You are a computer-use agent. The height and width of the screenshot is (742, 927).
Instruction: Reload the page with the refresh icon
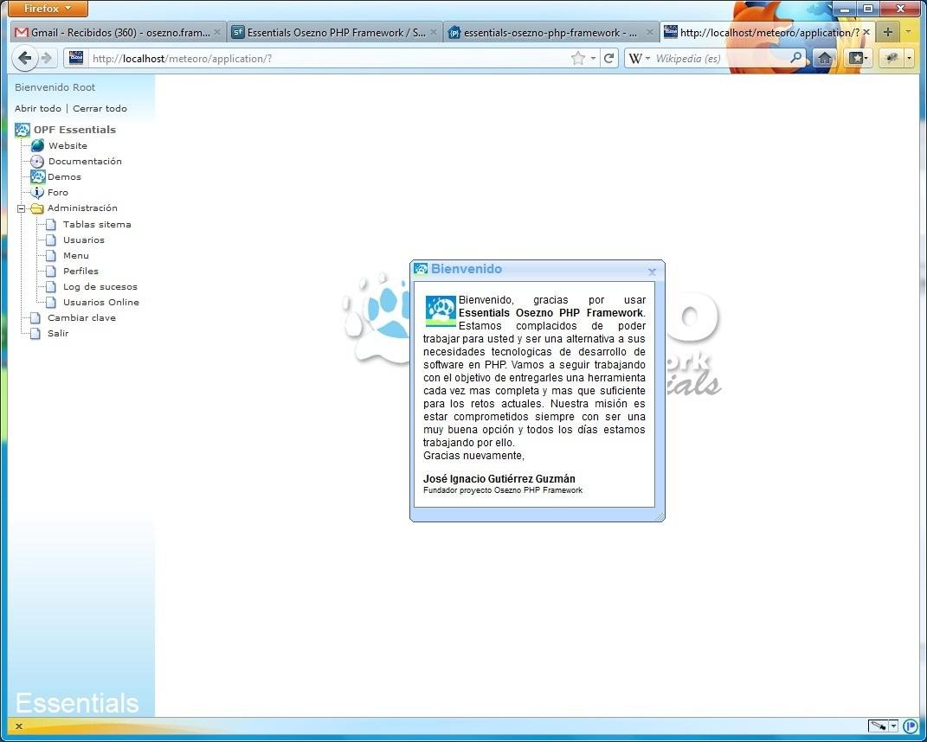coord(608,58)
